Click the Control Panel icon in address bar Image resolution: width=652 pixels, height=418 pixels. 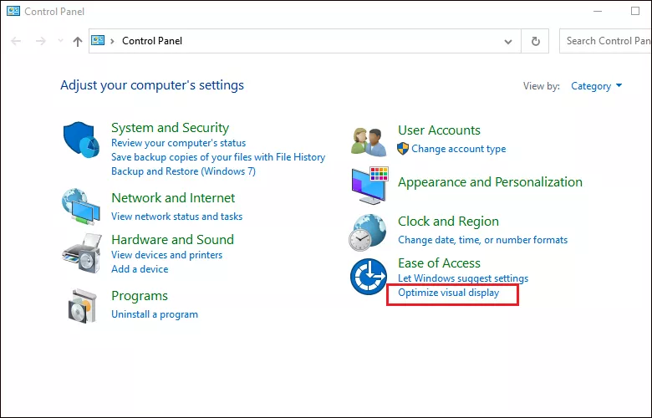(x=98, y=40)
